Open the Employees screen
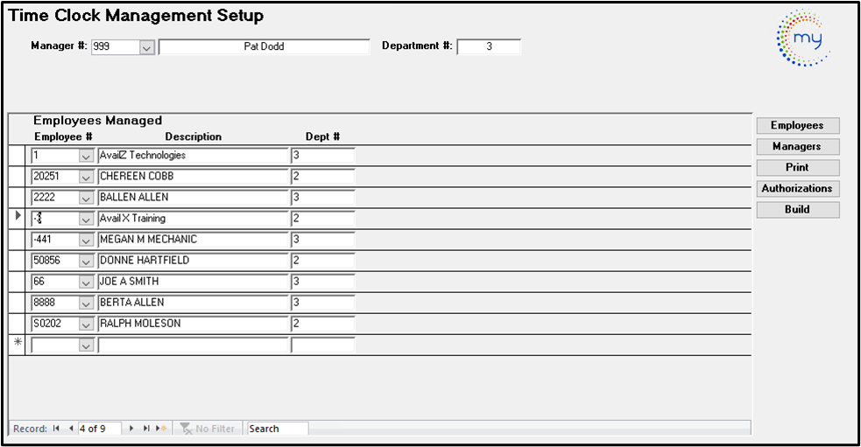 point(797,125)
